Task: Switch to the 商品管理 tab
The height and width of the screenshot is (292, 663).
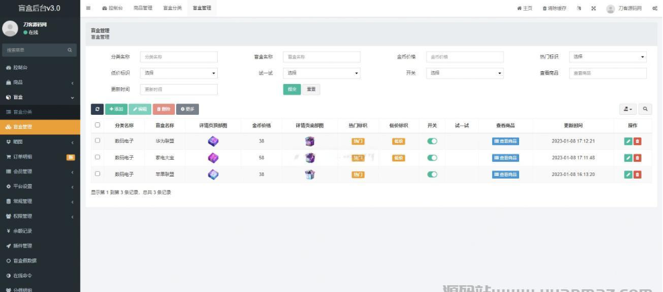Action: [x=143, y=8]
